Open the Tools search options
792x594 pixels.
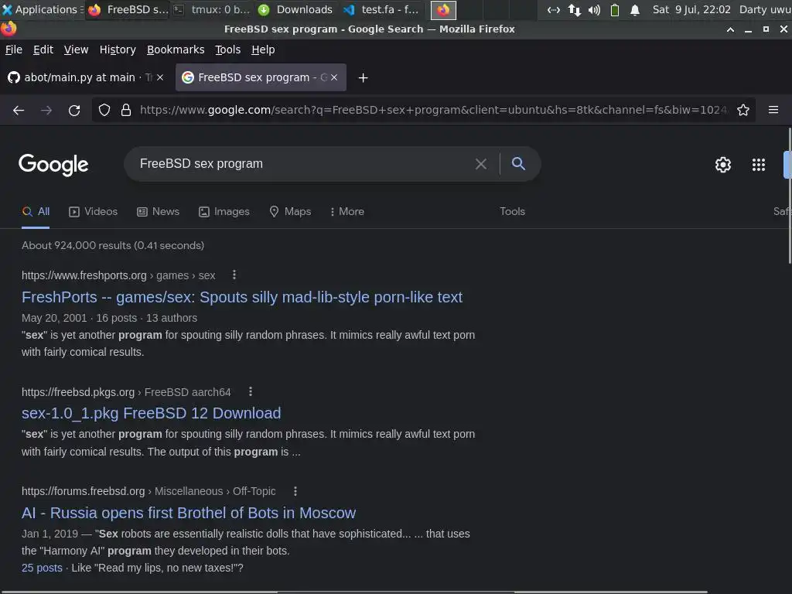pyautogui.click(x=512, y=212)
